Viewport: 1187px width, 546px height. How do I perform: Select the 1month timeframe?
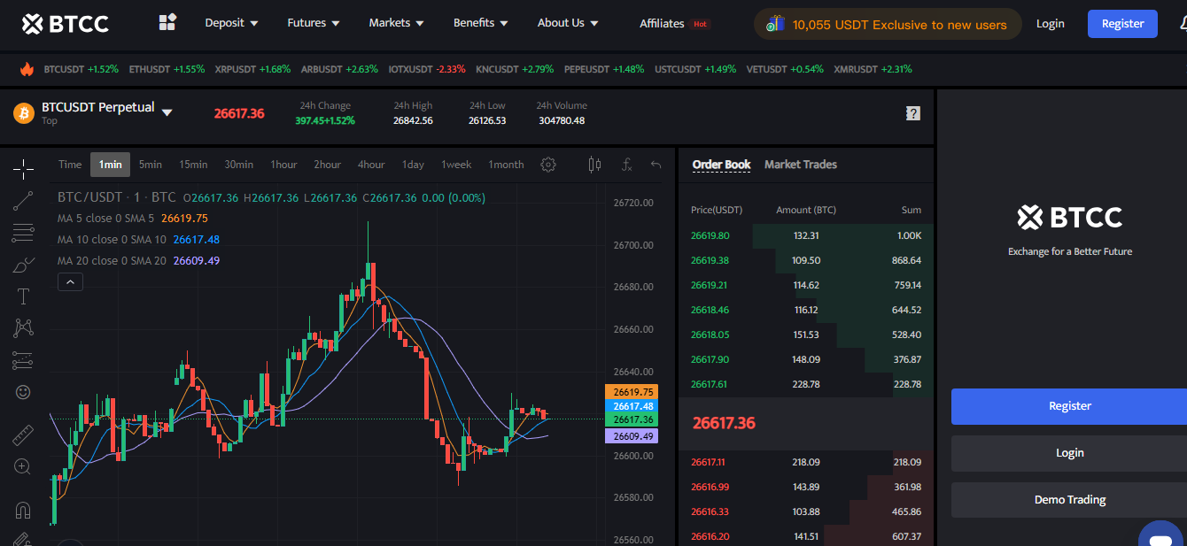tap(506, 165)
